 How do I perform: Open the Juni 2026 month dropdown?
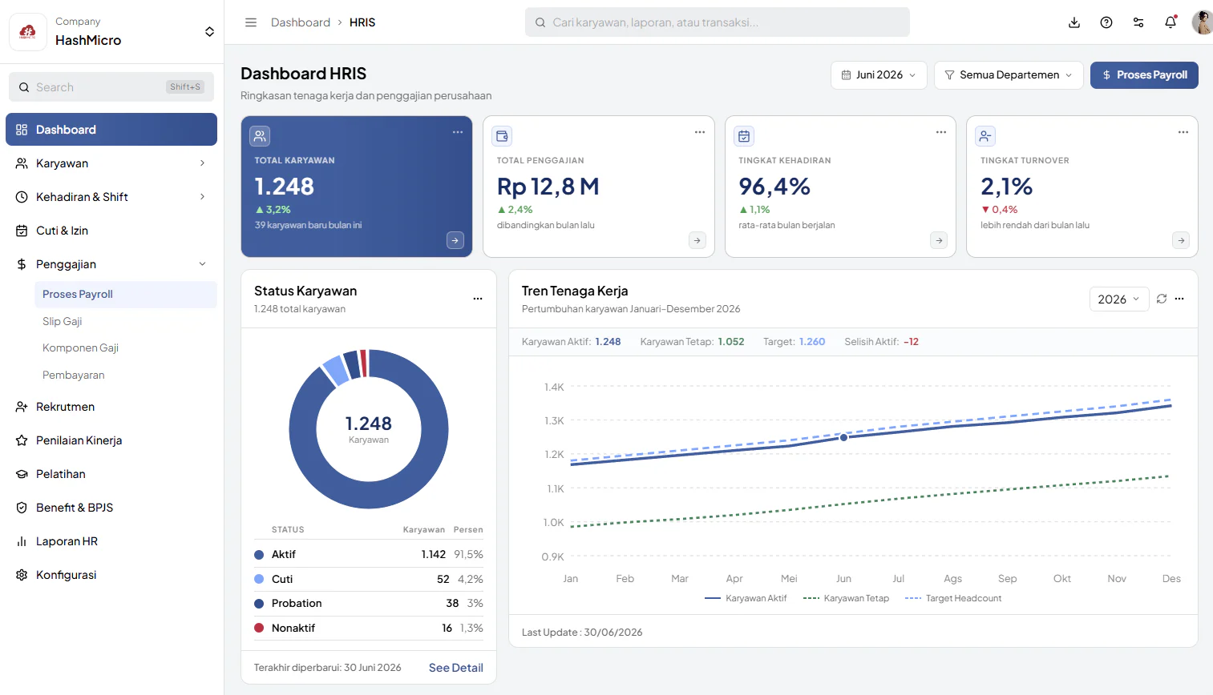[x=879, y=75]
